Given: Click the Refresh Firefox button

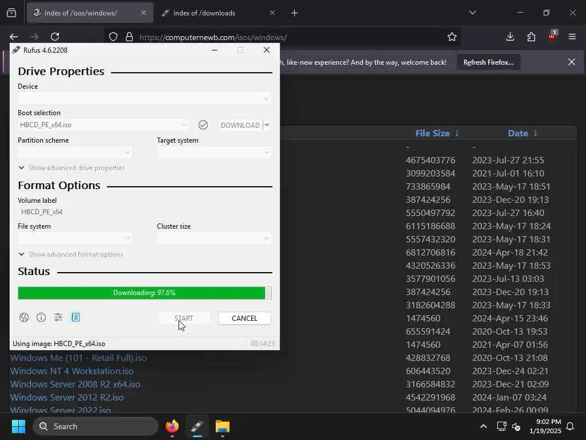Looking at the screenshot, I should [x=489, y=62].
